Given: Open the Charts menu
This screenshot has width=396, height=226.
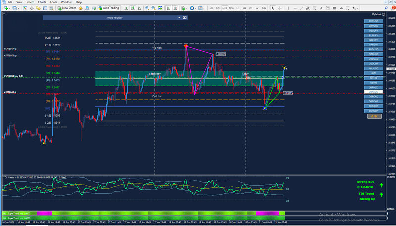Looking at the screenshot, I should click(x=42, y=2).
